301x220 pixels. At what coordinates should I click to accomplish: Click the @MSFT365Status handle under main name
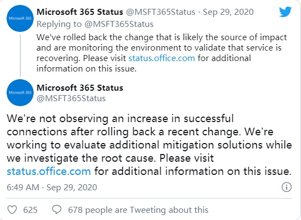click(x=71, y=98)
